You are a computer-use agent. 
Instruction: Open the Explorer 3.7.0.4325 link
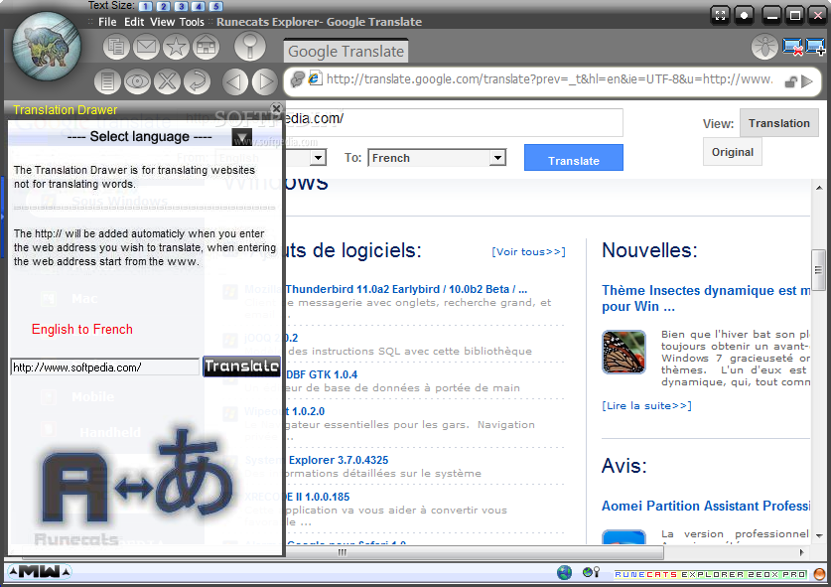pyautogui.click(x=339, y=460)
